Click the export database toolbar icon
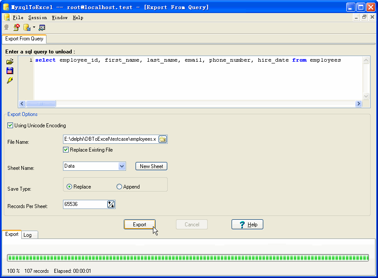This screenshot has width=378, height=278. (27, 27)
